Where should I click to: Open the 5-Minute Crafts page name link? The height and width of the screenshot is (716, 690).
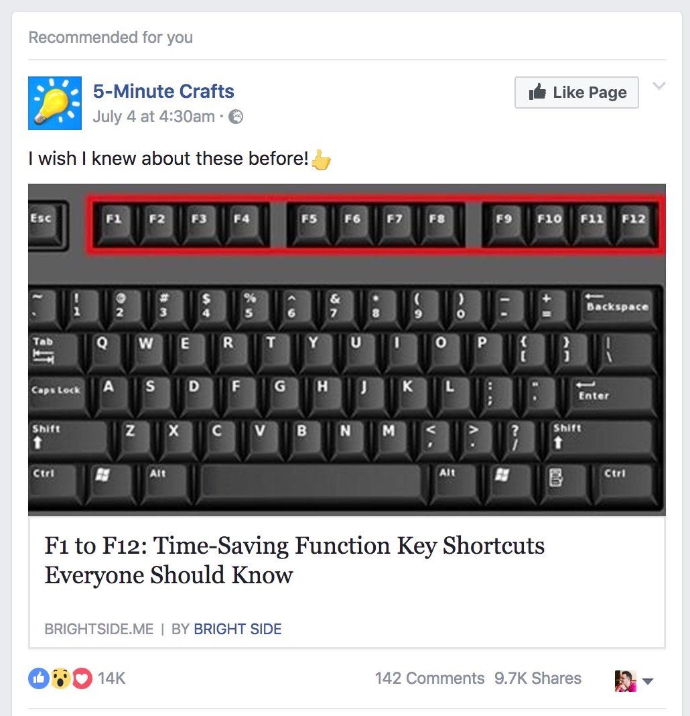163,91
